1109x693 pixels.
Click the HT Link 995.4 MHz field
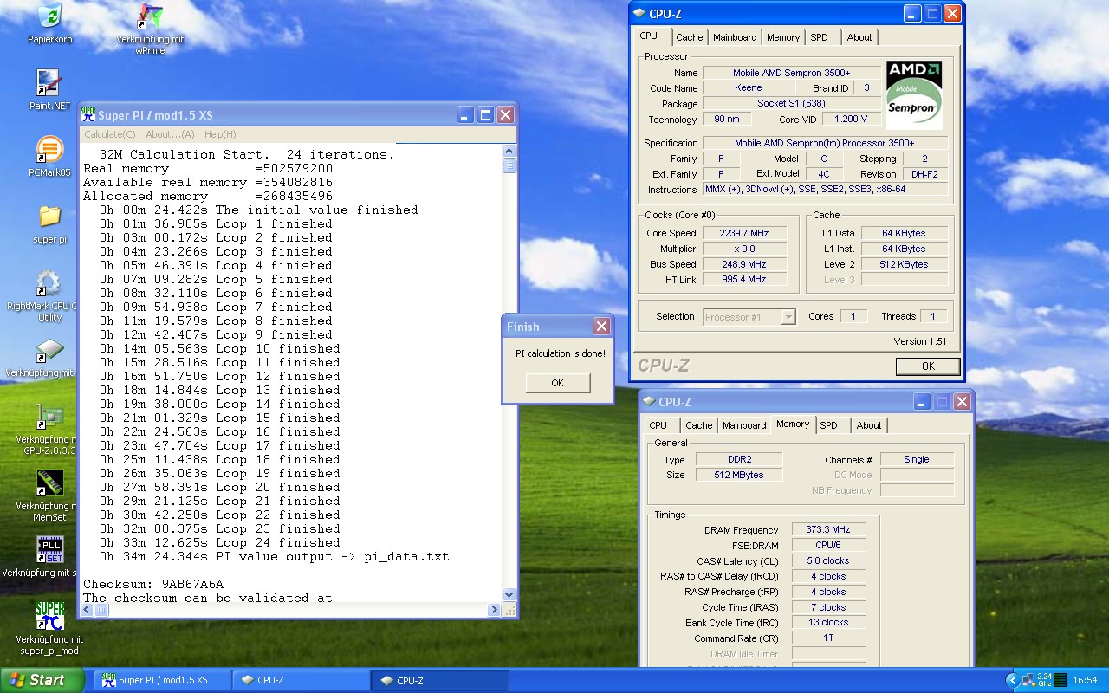click(744, 280)
